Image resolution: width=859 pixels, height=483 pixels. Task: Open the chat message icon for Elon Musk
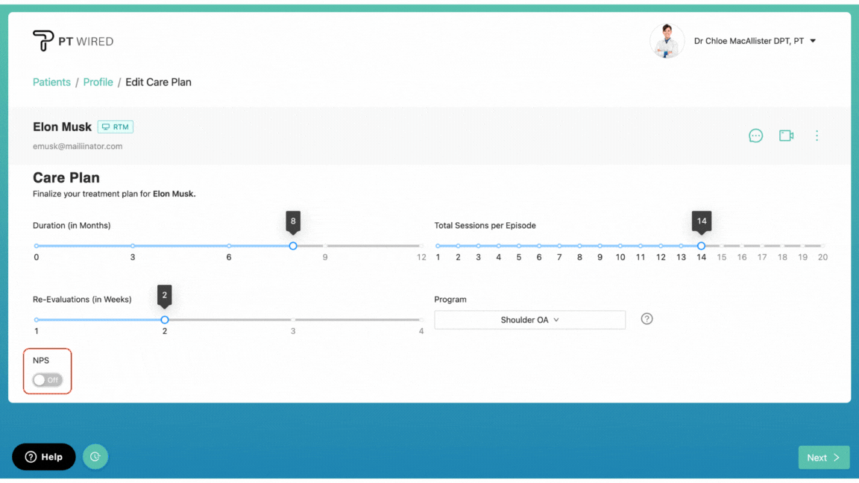(x=755, y=135)
